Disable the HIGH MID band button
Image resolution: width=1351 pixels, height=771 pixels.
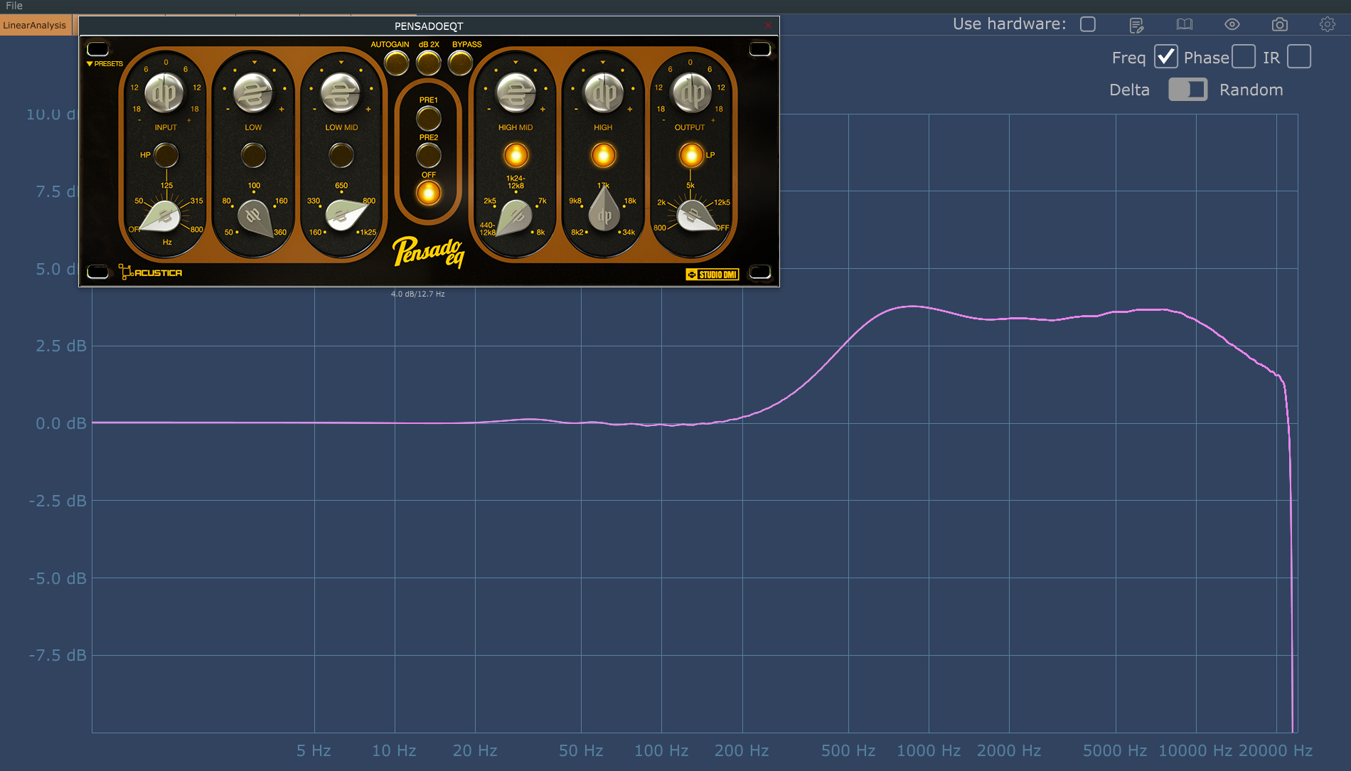pos(516,155)
